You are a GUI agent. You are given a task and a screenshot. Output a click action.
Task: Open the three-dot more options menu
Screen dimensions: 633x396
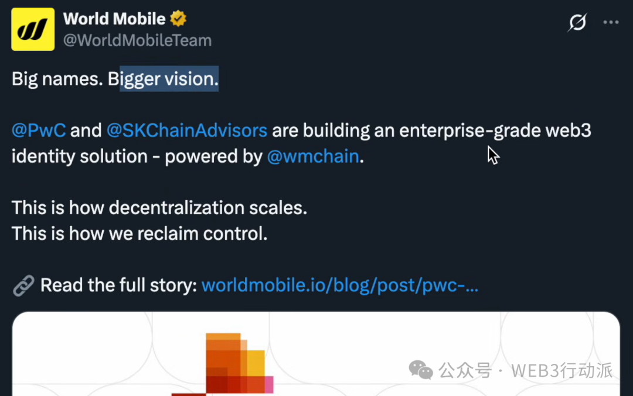[x=611, y=22]
